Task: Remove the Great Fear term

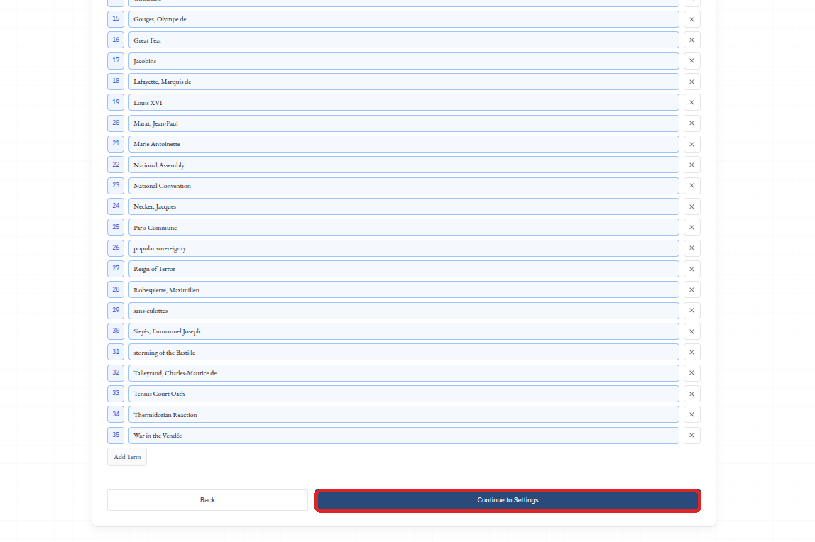Action: click(x=691, y=40)
